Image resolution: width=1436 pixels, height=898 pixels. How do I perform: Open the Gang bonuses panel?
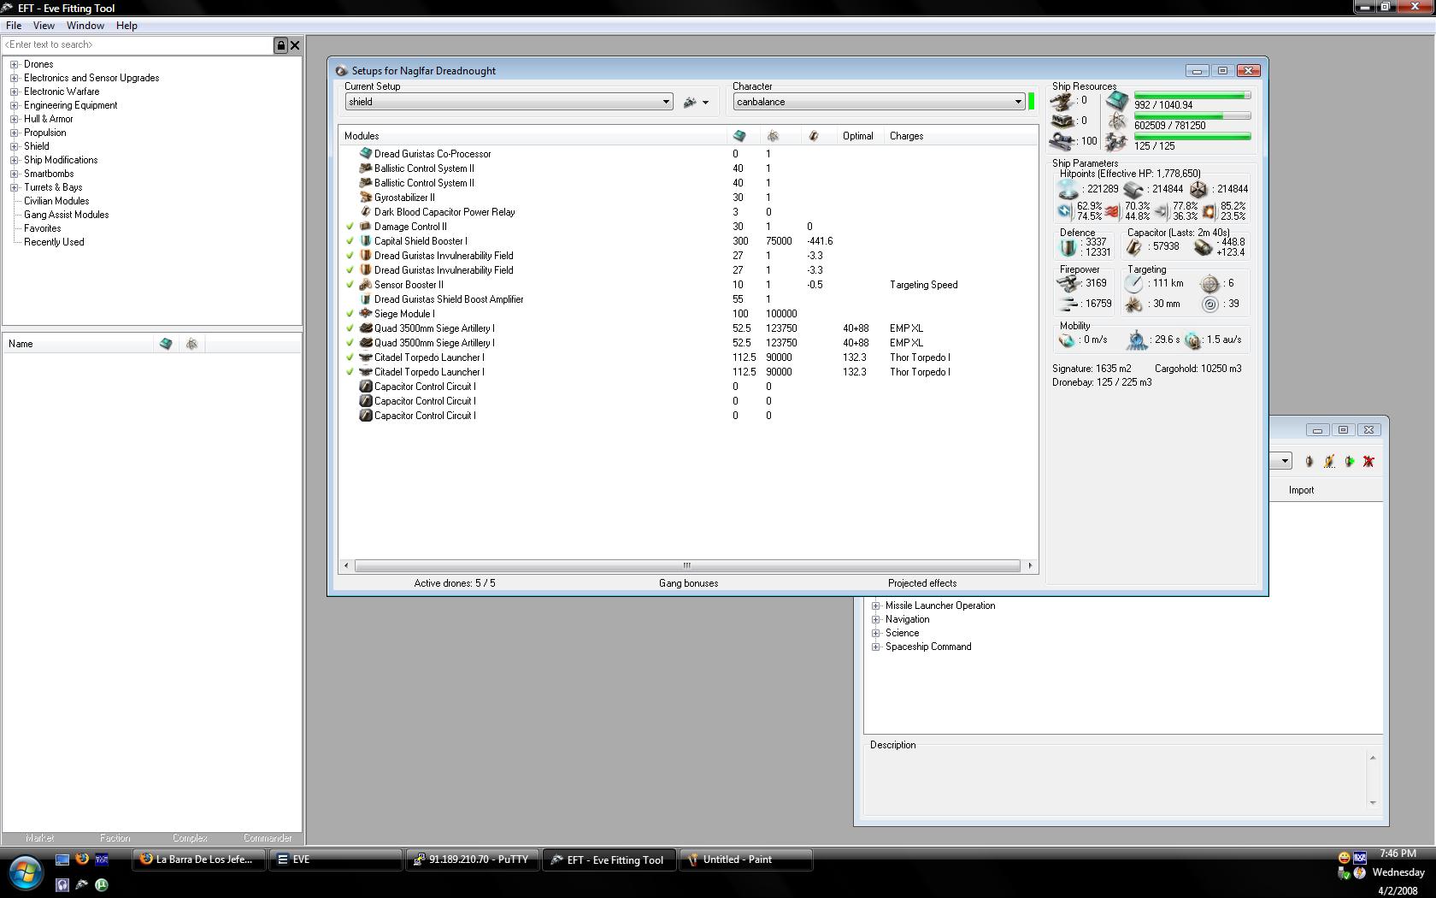(688, 583)
